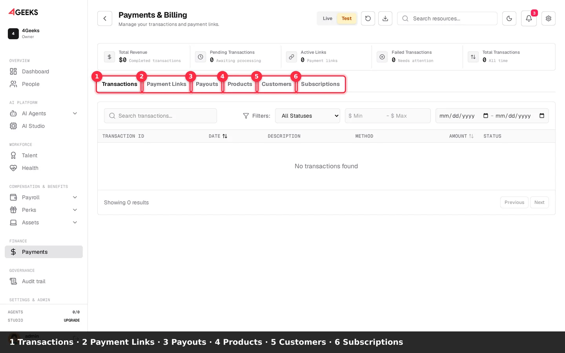The width and height of the screenshot is (565, 353).
Task: Select the Payouts tab
Action: 207,84
